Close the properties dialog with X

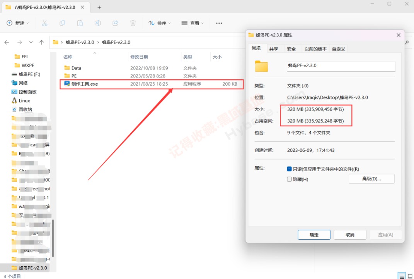(x=399, y=35)
